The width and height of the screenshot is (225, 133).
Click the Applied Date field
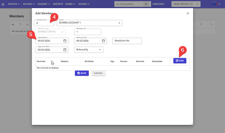tap(52, 41)
